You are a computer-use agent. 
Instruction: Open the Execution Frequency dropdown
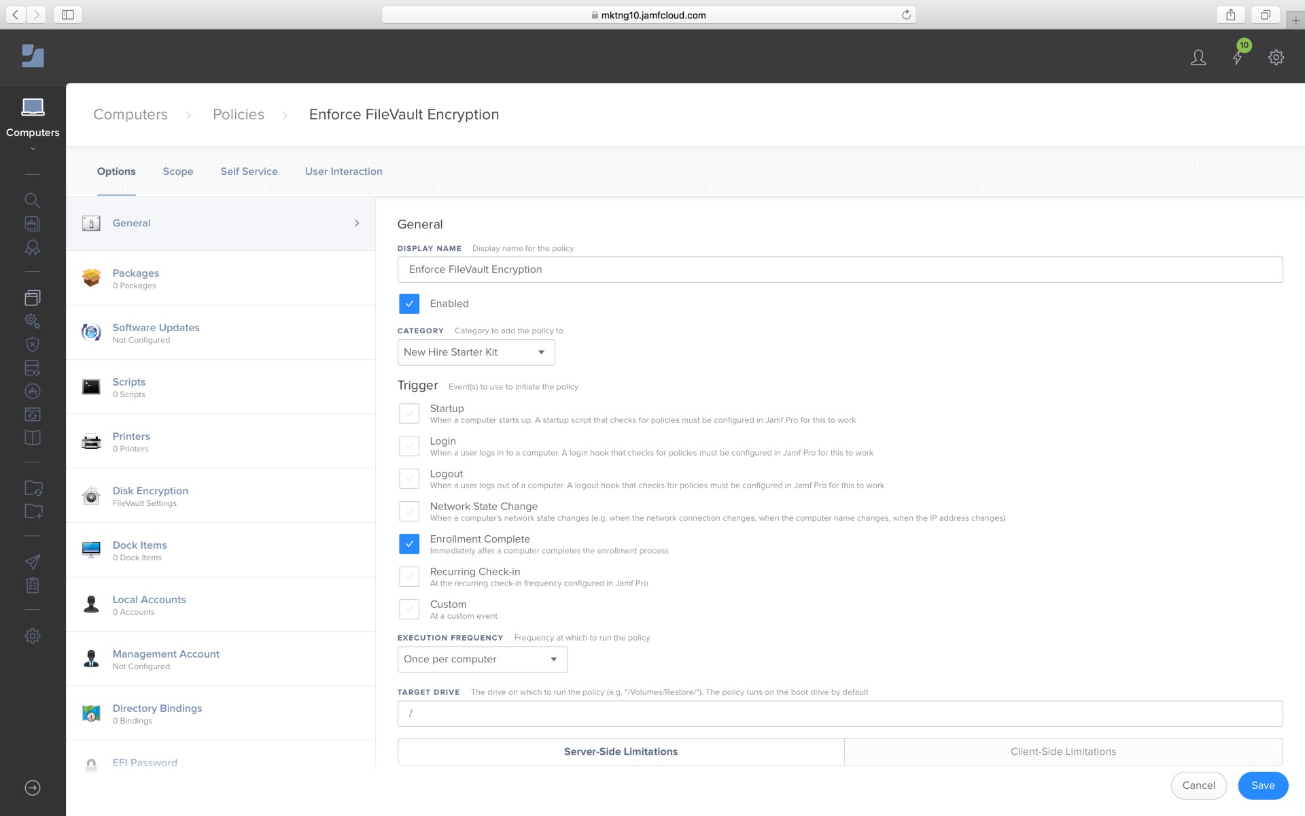coord(482,659)
